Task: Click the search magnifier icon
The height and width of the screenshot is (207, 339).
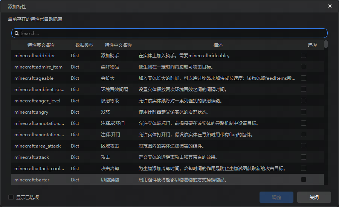Action: (x=17, y=33)
